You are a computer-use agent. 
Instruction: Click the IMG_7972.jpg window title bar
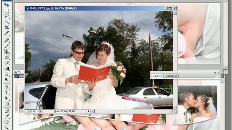click(x=101, y=8)
